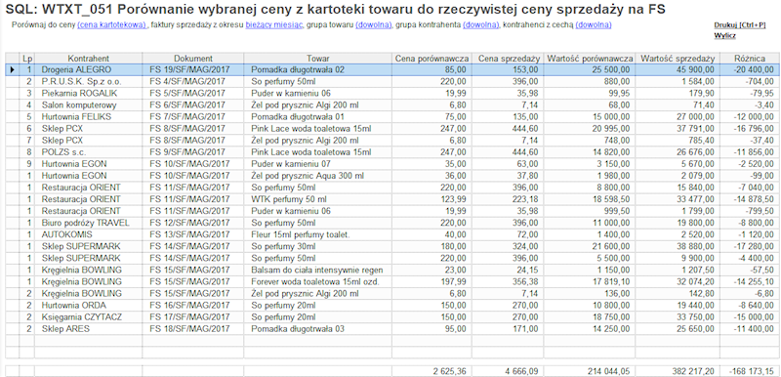Click 'Drukuj [Ctrl+P]' to print

tap(740, 24)
